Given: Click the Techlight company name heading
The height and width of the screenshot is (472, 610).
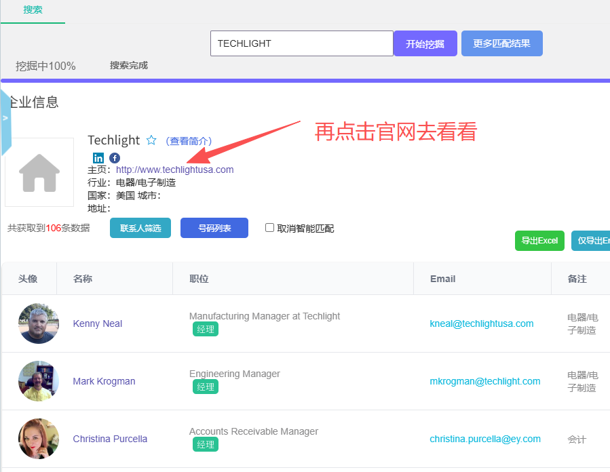Looking at the screenshot, I should point(113,140).
